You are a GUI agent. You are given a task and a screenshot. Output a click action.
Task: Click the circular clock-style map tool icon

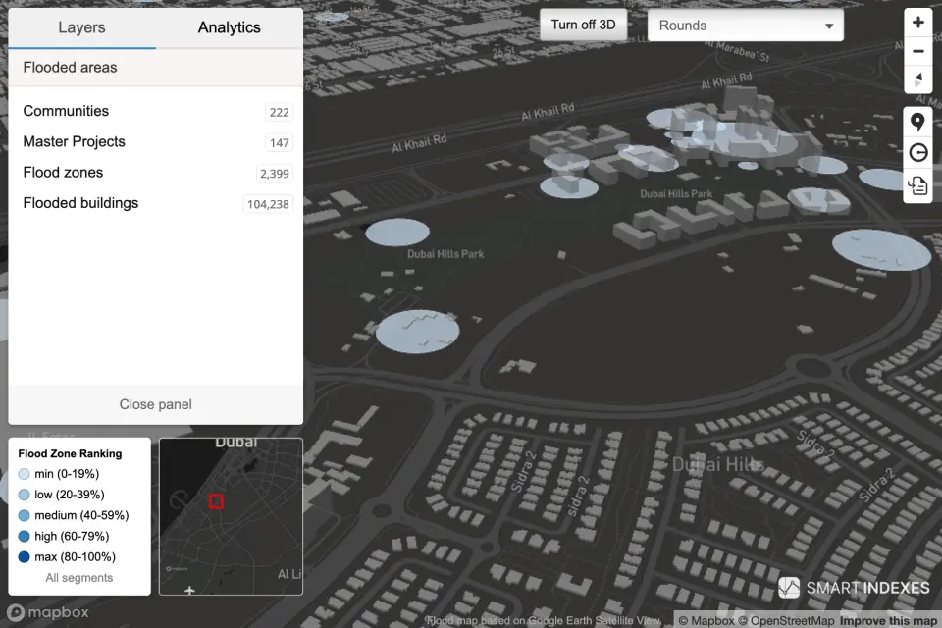coord(918,153)
